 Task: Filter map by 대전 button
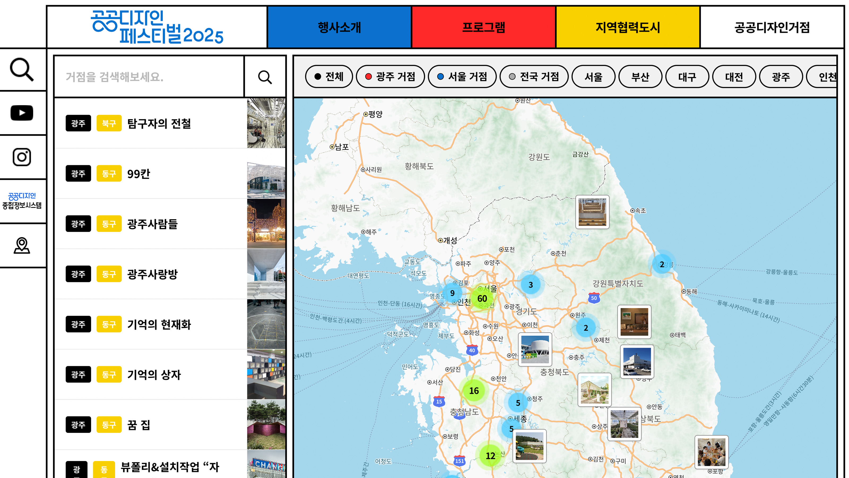click(x=734, y=76)
